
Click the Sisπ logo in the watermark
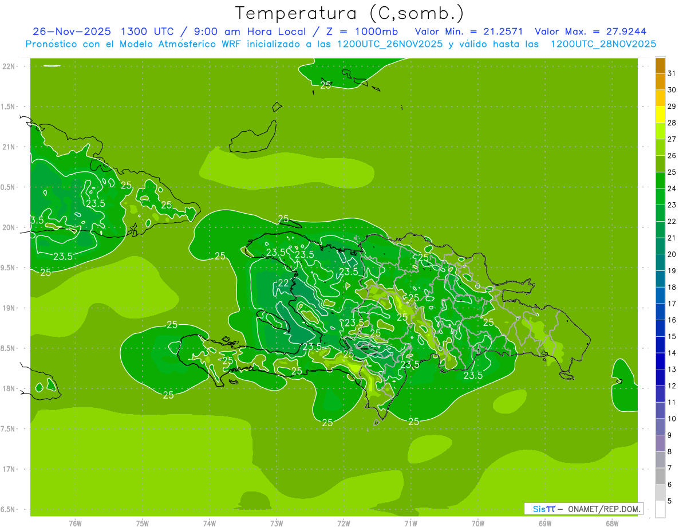(x=543, y=509)
